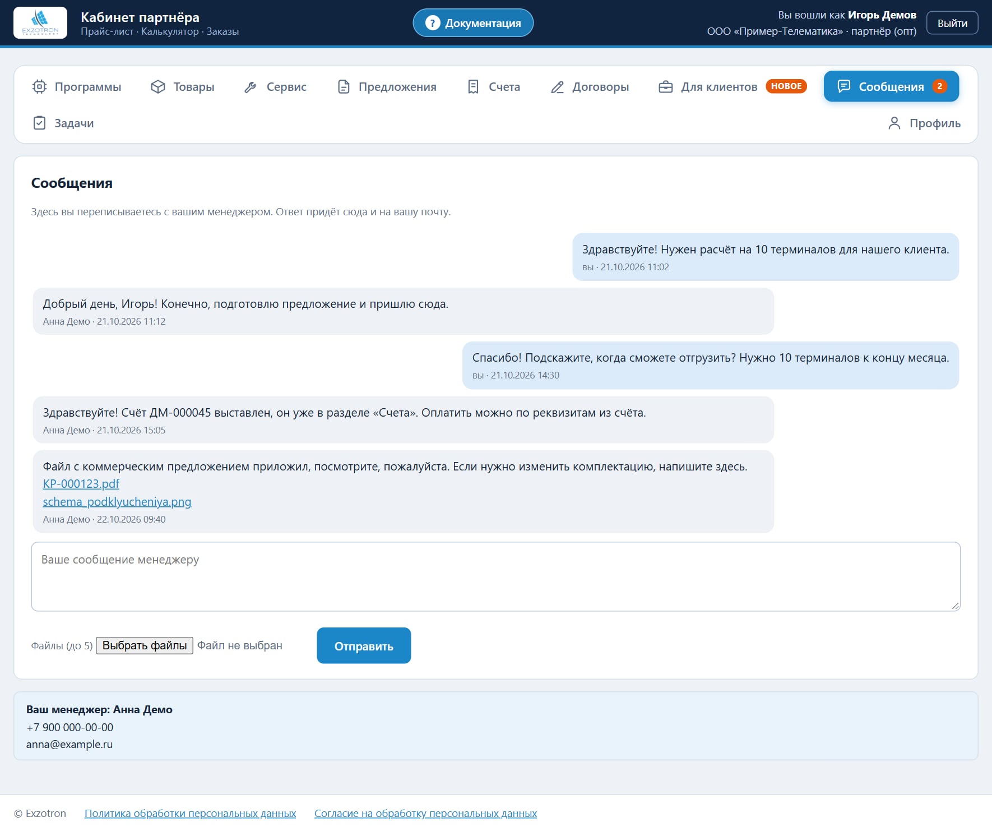
Task: Switch to the Товары section
Action: tap(183, 87)
